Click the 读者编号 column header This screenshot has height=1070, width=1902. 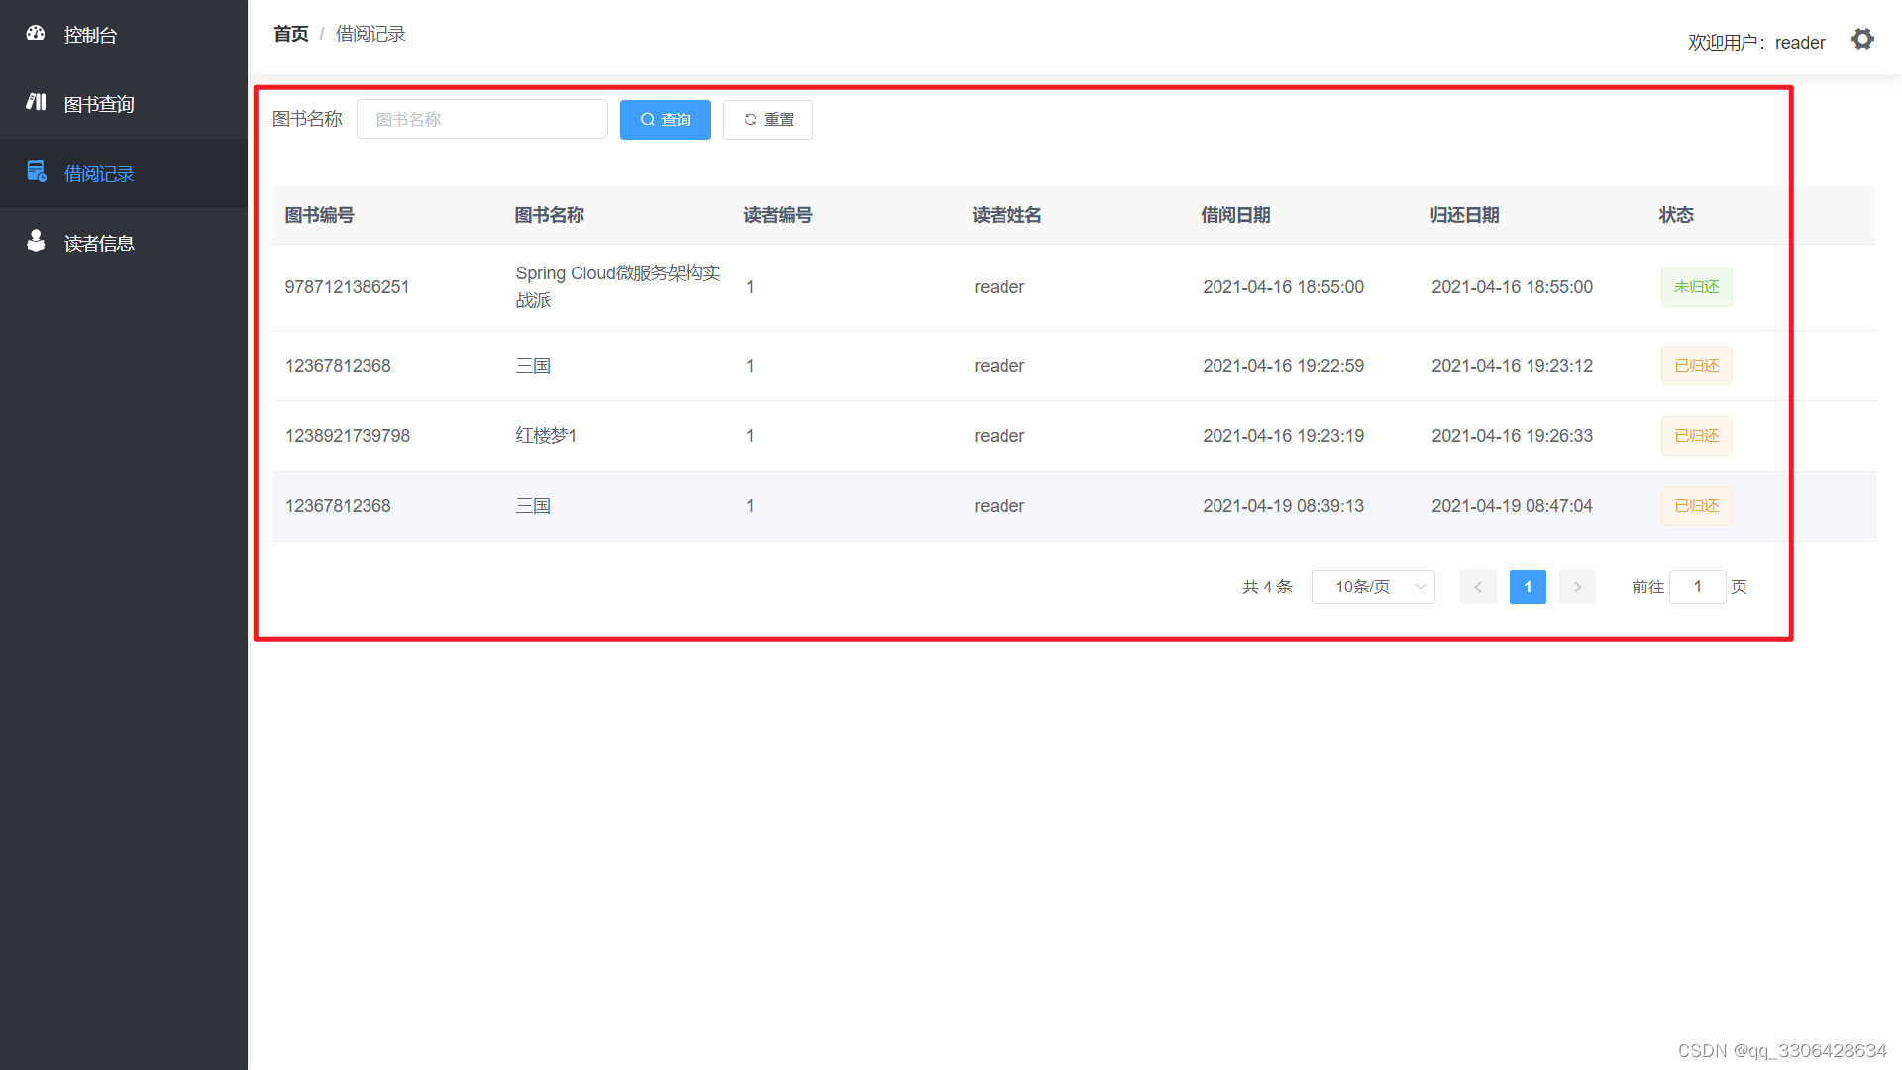click(x=779, y=215)
